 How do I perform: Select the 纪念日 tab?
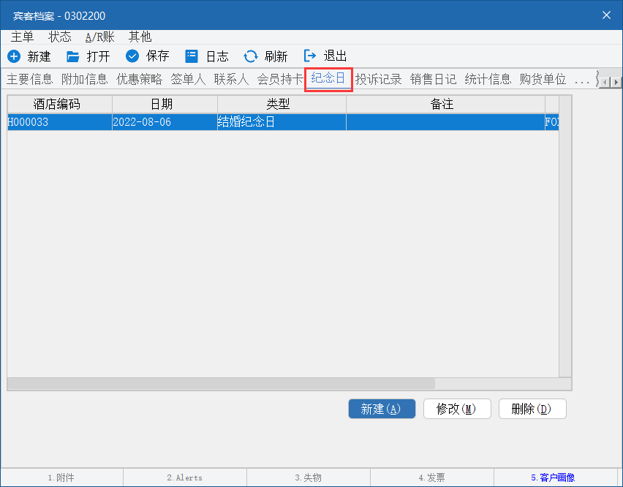(x=328, y=78)
